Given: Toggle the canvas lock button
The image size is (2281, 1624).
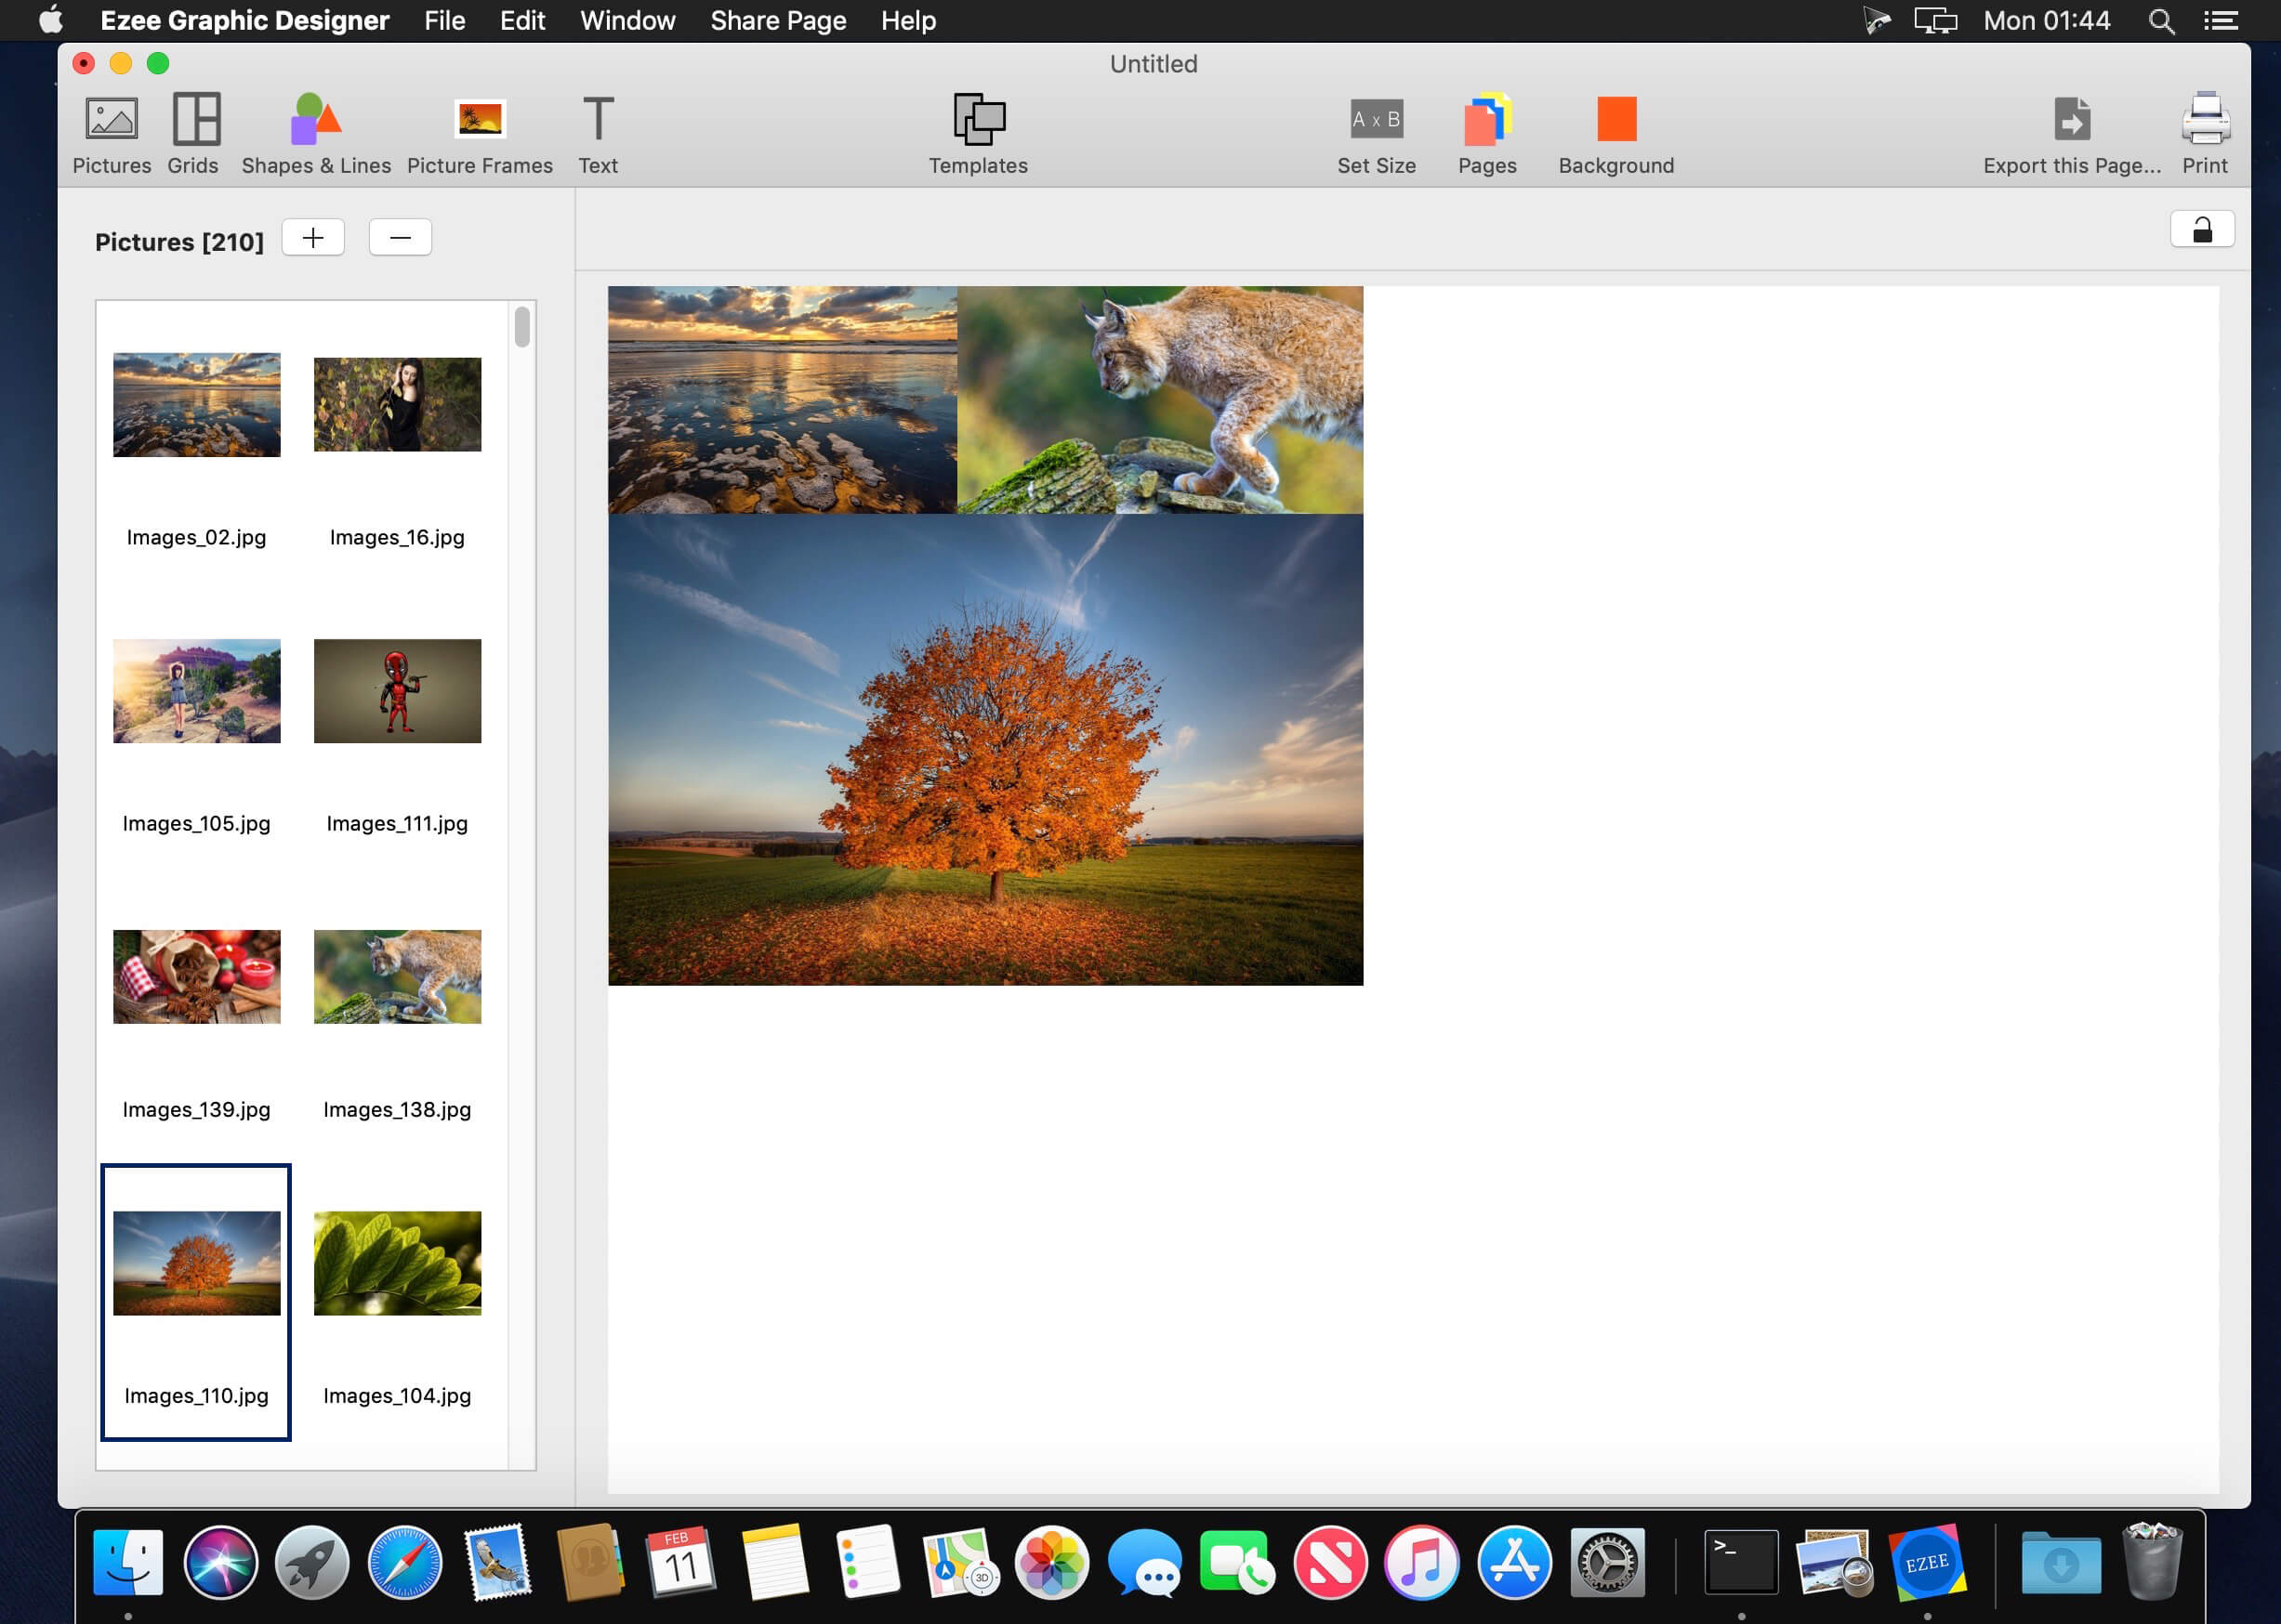Looking at the screenshot, I should [x=2202, y=230].
